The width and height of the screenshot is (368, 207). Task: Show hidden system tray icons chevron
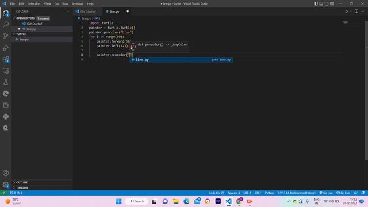289,201
